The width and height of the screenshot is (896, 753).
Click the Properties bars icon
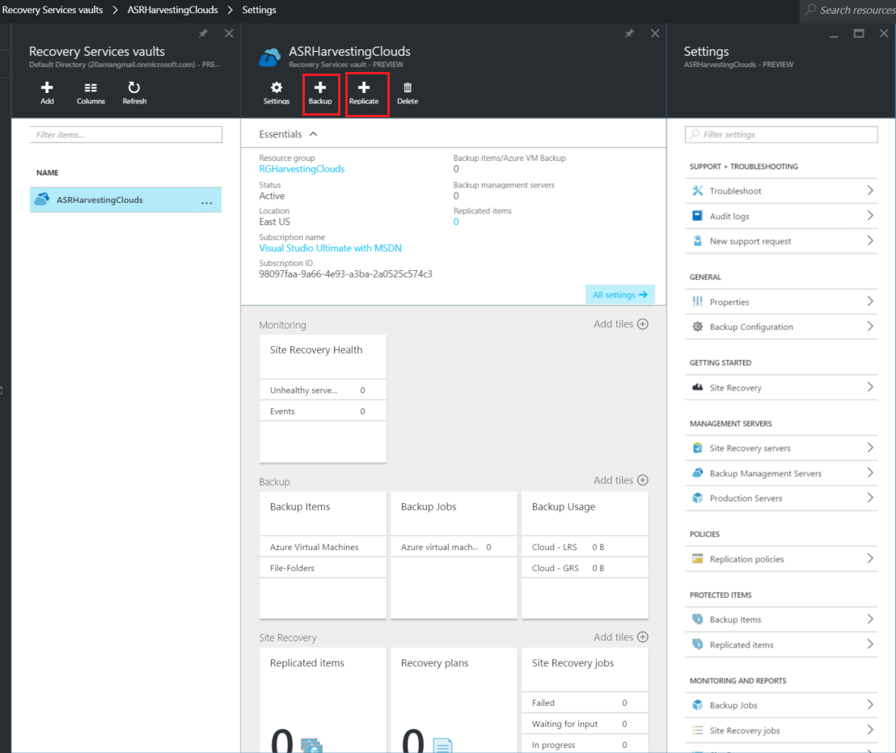(x=698, y=302)
